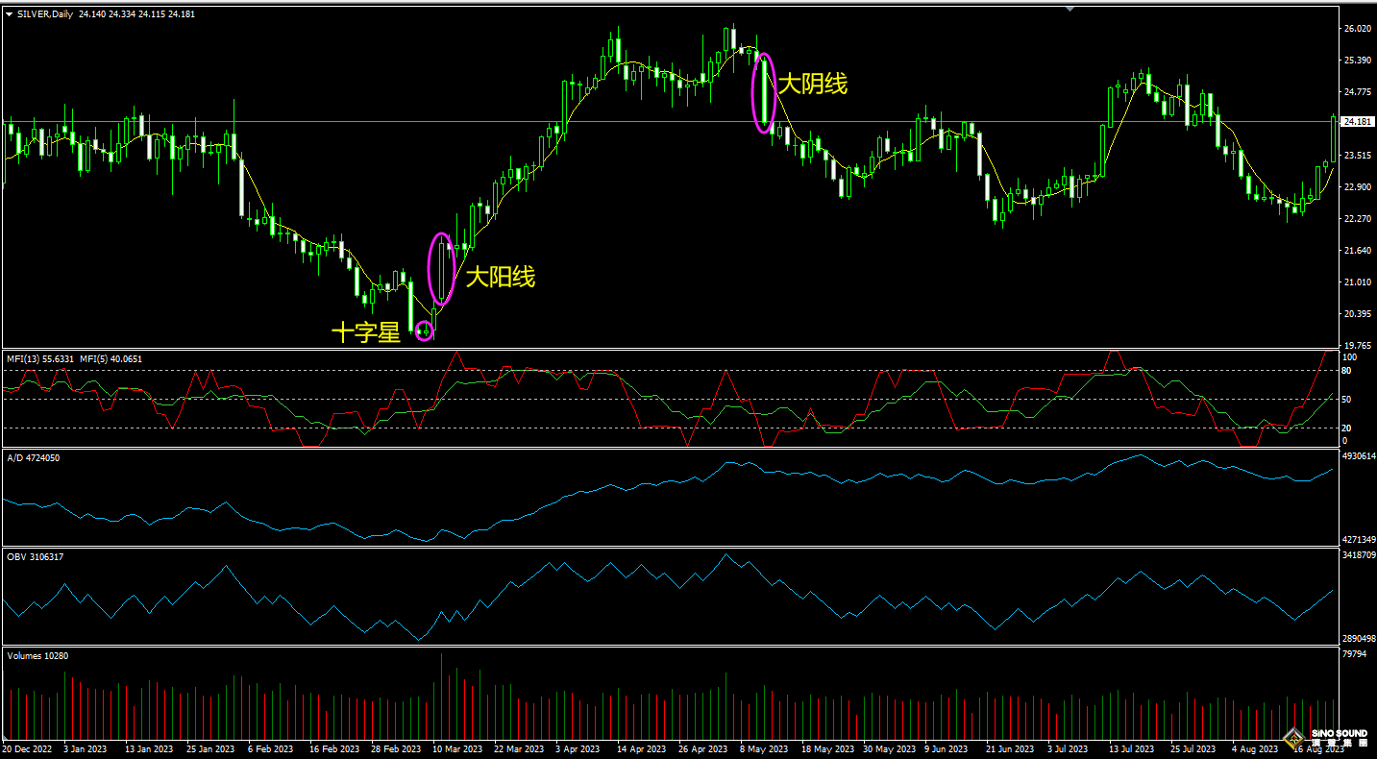Click the 100 level on the MFI scale
Image resolution: width=1377 pixels, height=759 pixels.
click(x=1349, y=357)
